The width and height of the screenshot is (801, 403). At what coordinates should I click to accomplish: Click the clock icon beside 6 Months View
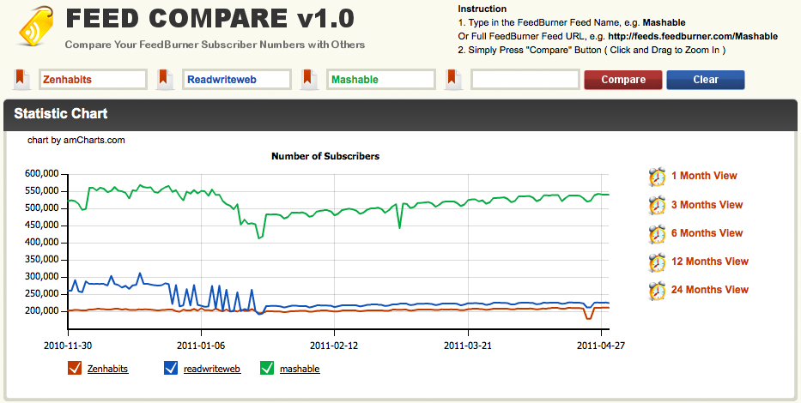click(x=658, y=233)
